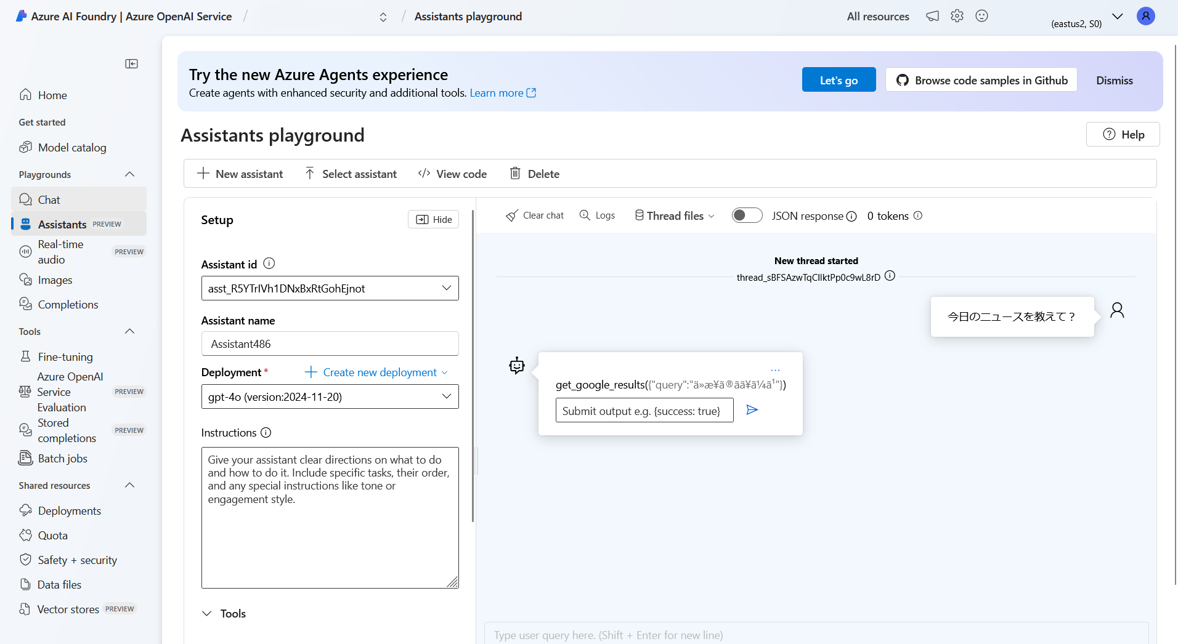The height and width of the screenshot is (644, 1178).
Task: Click the Submit output input field
Action: [x=644, y=410]
